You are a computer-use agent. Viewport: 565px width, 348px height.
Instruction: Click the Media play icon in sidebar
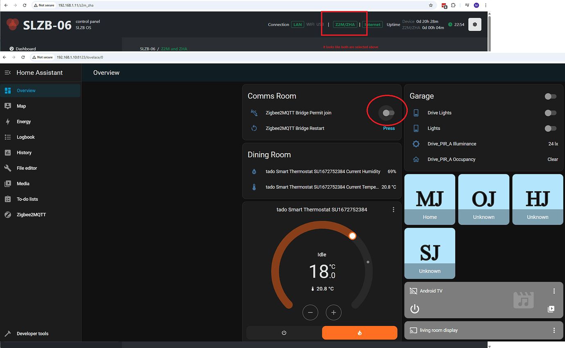tap(8, 184)
